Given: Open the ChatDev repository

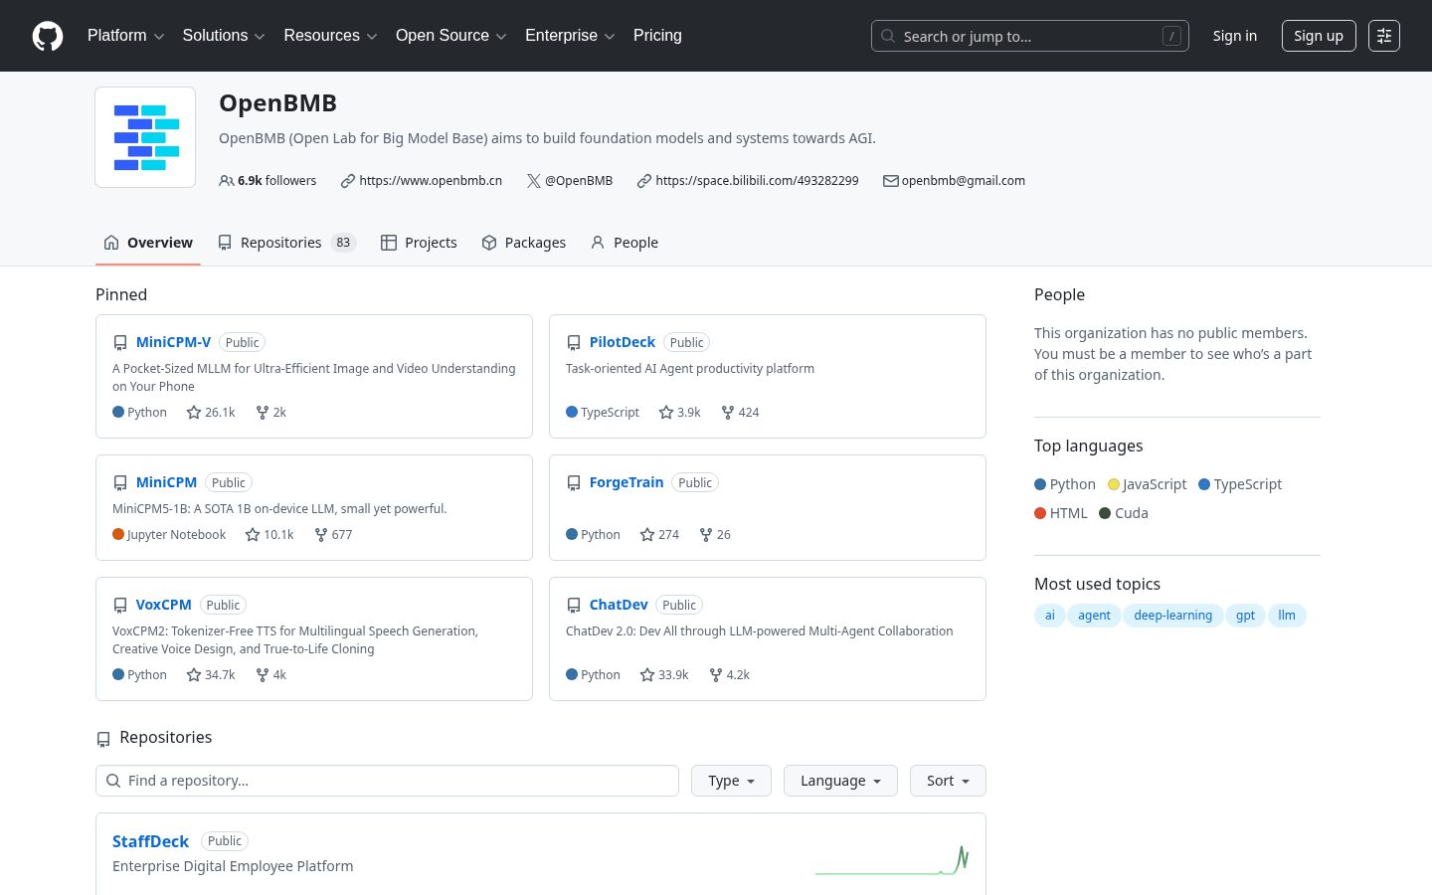Looking at the screenshot, I should click(619, 605).
